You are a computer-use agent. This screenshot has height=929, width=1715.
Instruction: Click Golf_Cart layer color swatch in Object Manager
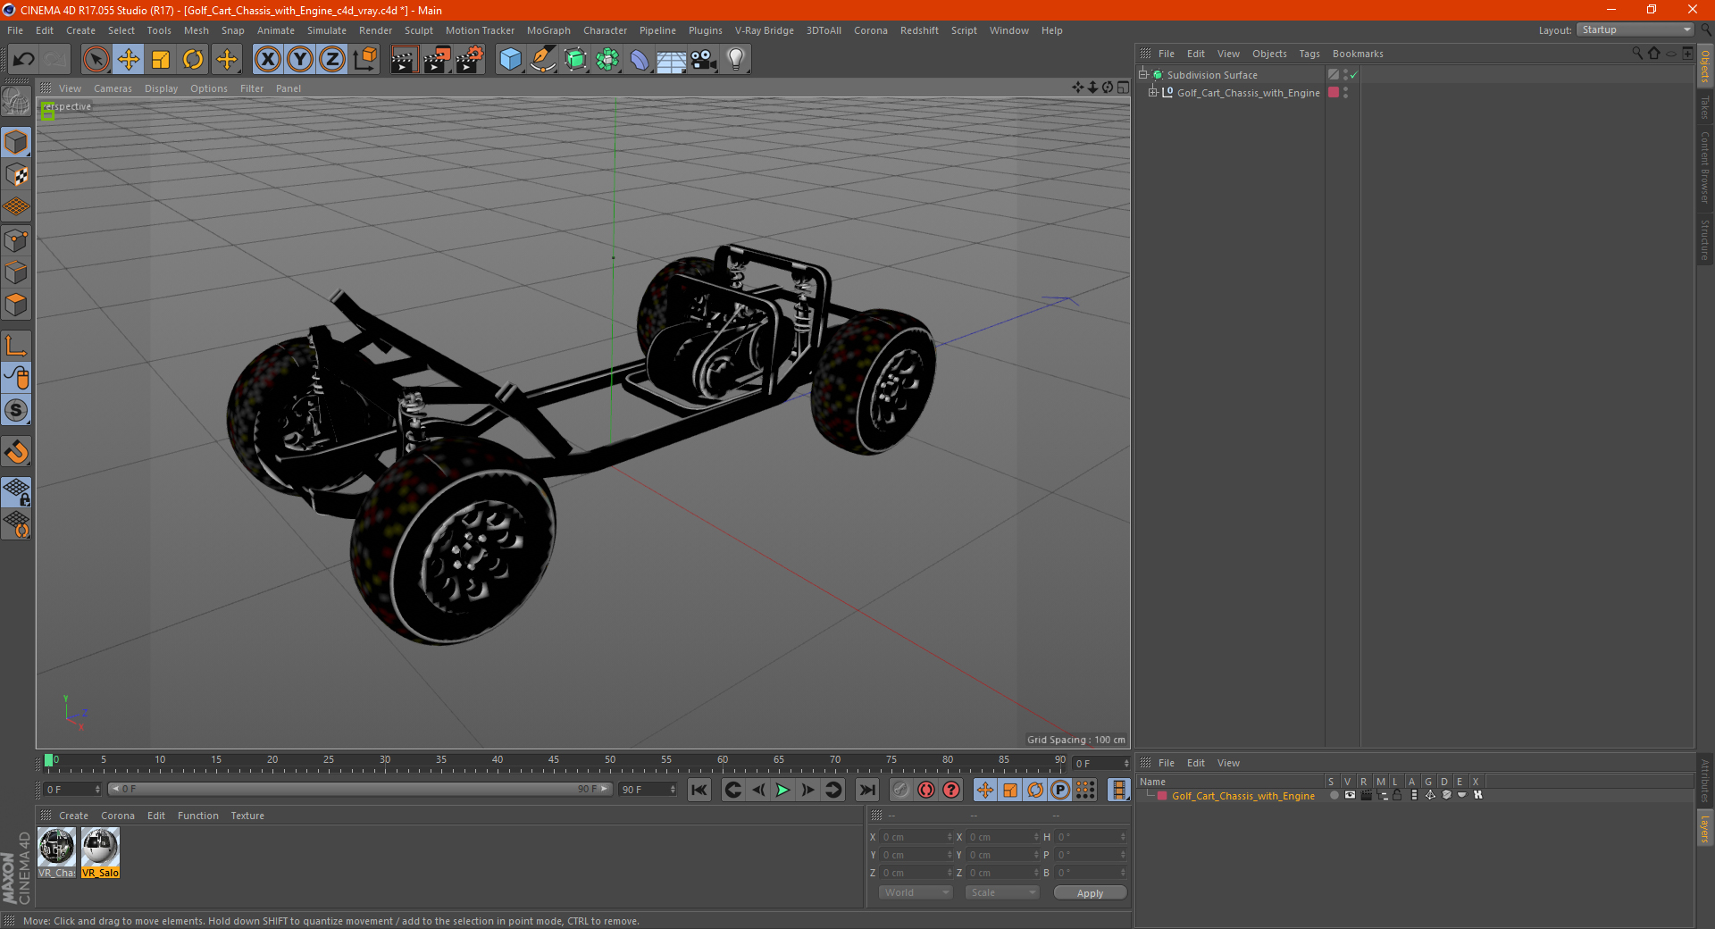point(1334,93)
